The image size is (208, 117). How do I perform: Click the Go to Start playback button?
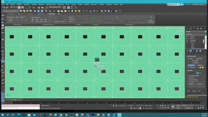click(x=158, y=106)
